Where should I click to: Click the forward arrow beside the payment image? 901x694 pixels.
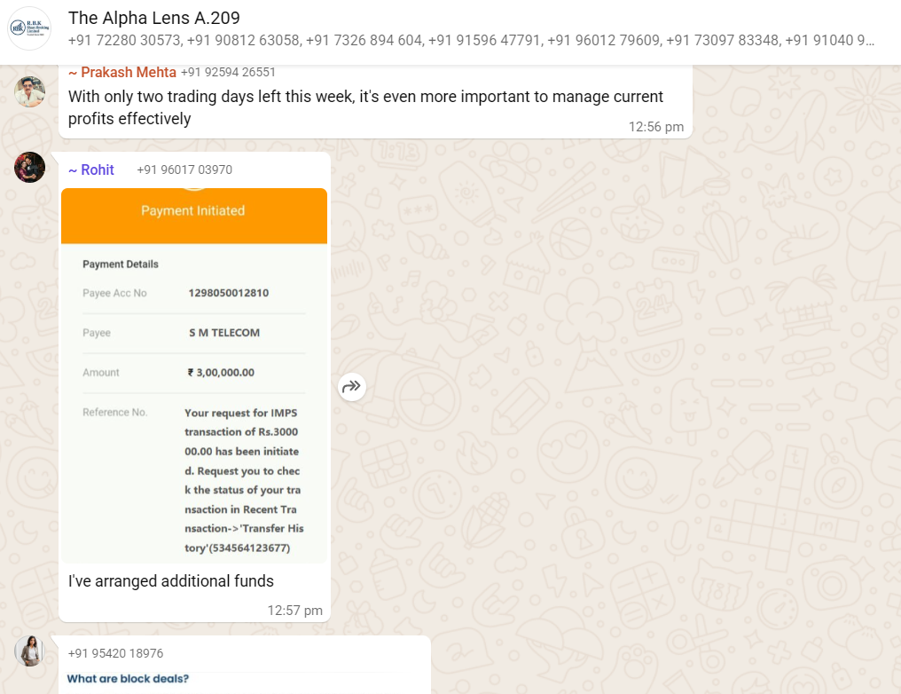click(352, 386)
